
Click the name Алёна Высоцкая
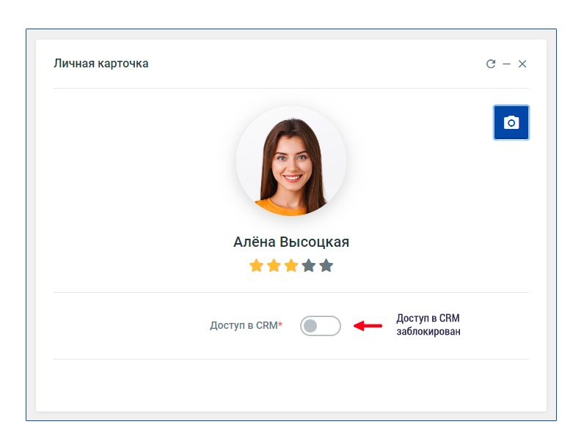[291, 242]
